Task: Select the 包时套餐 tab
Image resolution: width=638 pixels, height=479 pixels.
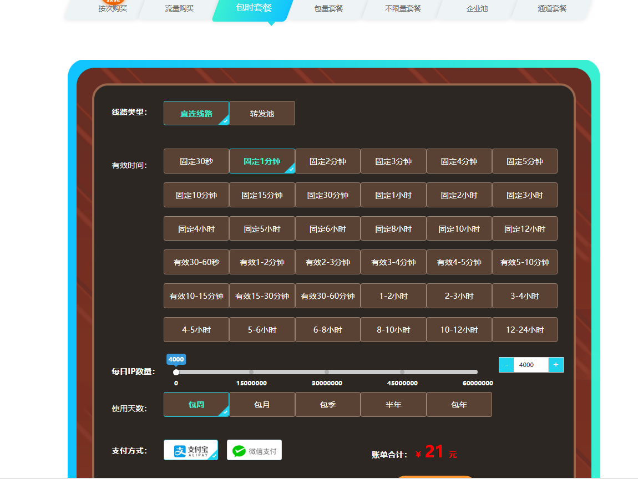Action: tap(254, 8)
